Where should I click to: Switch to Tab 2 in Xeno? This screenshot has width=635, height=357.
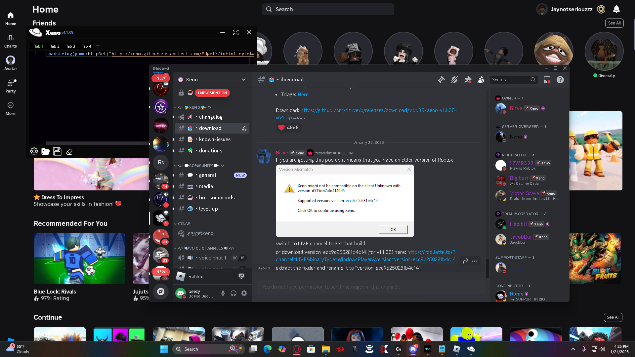coord(55,46)
